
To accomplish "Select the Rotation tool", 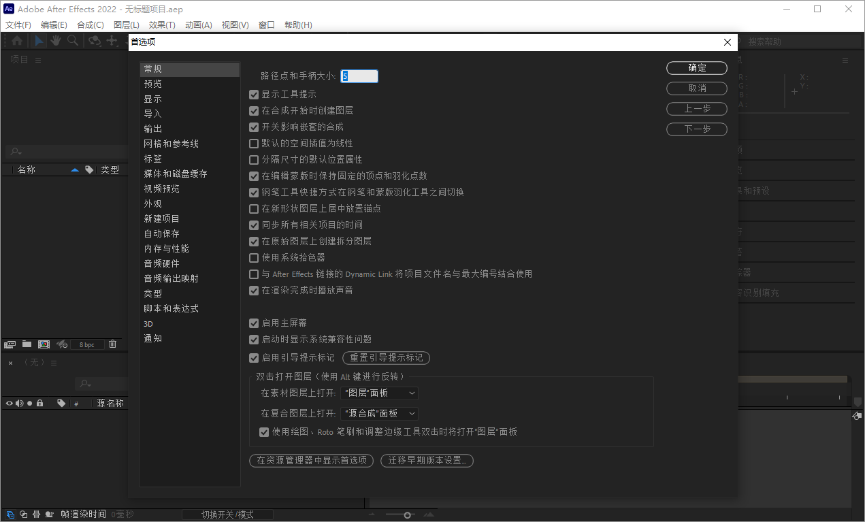I will [x=93, y=41].
